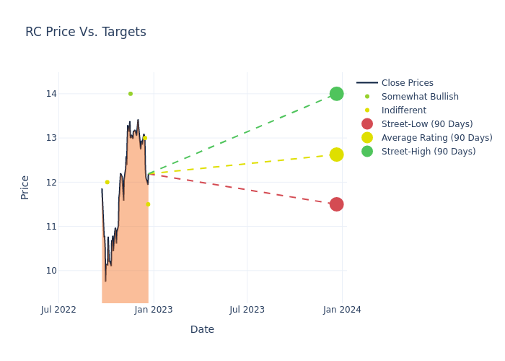Screen dimensions: 505x361
Task: Select the Jul 2023 x-axis tick label
Action: pos(247,310)
